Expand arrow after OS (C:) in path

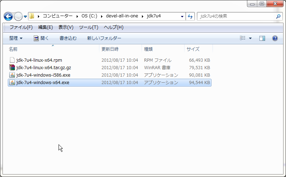(101, 16)
